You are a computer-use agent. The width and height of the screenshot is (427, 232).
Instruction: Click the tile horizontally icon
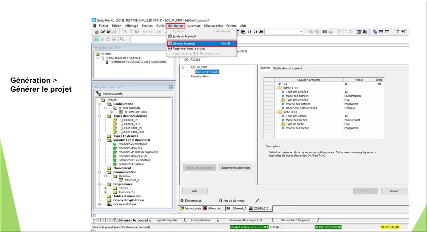coord(381,32)
